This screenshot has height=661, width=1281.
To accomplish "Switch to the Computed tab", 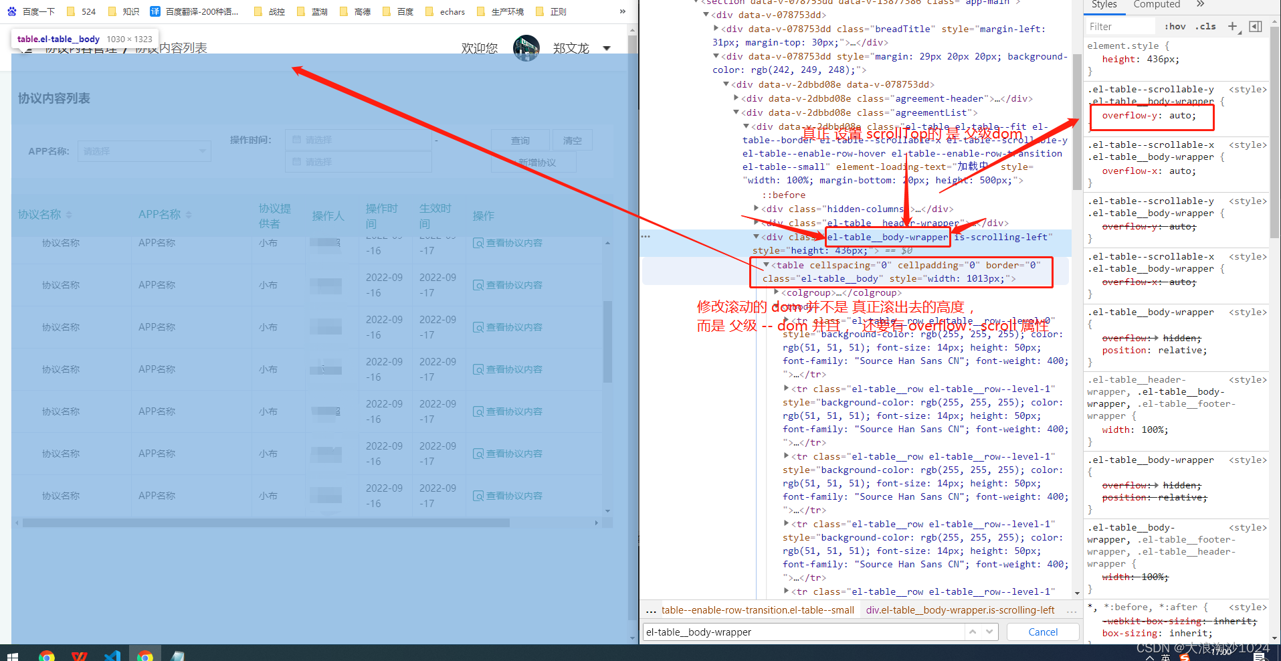I will coord(1157,5).
